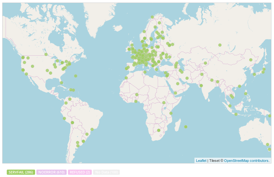This screenshot has width=274, height=177.
Task: Toggle the SERVFAIL (286) legend filter
Action: (x=21, y=172)
